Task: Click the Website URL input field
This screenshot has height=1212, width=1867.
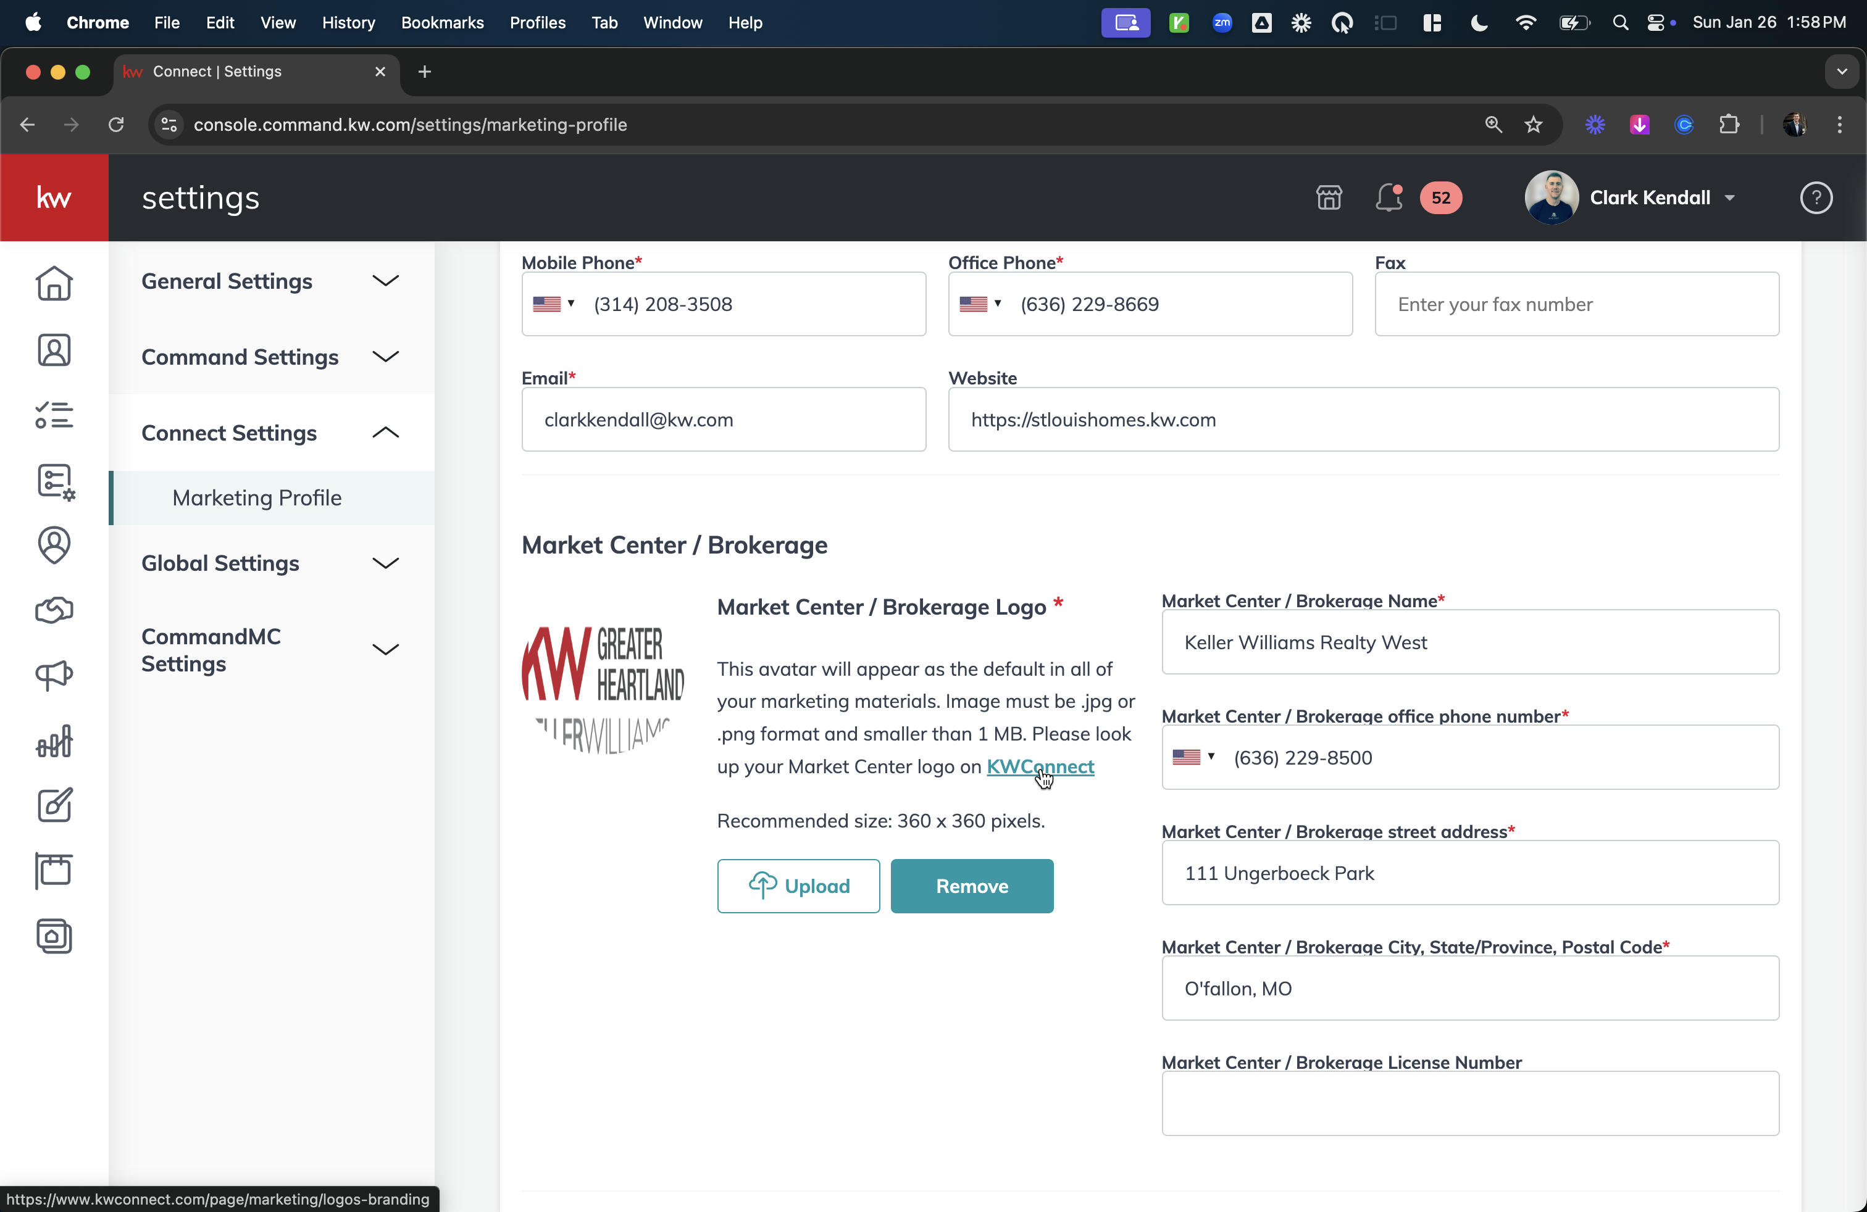Action: pyautogui.click(x=1363, y=420)
